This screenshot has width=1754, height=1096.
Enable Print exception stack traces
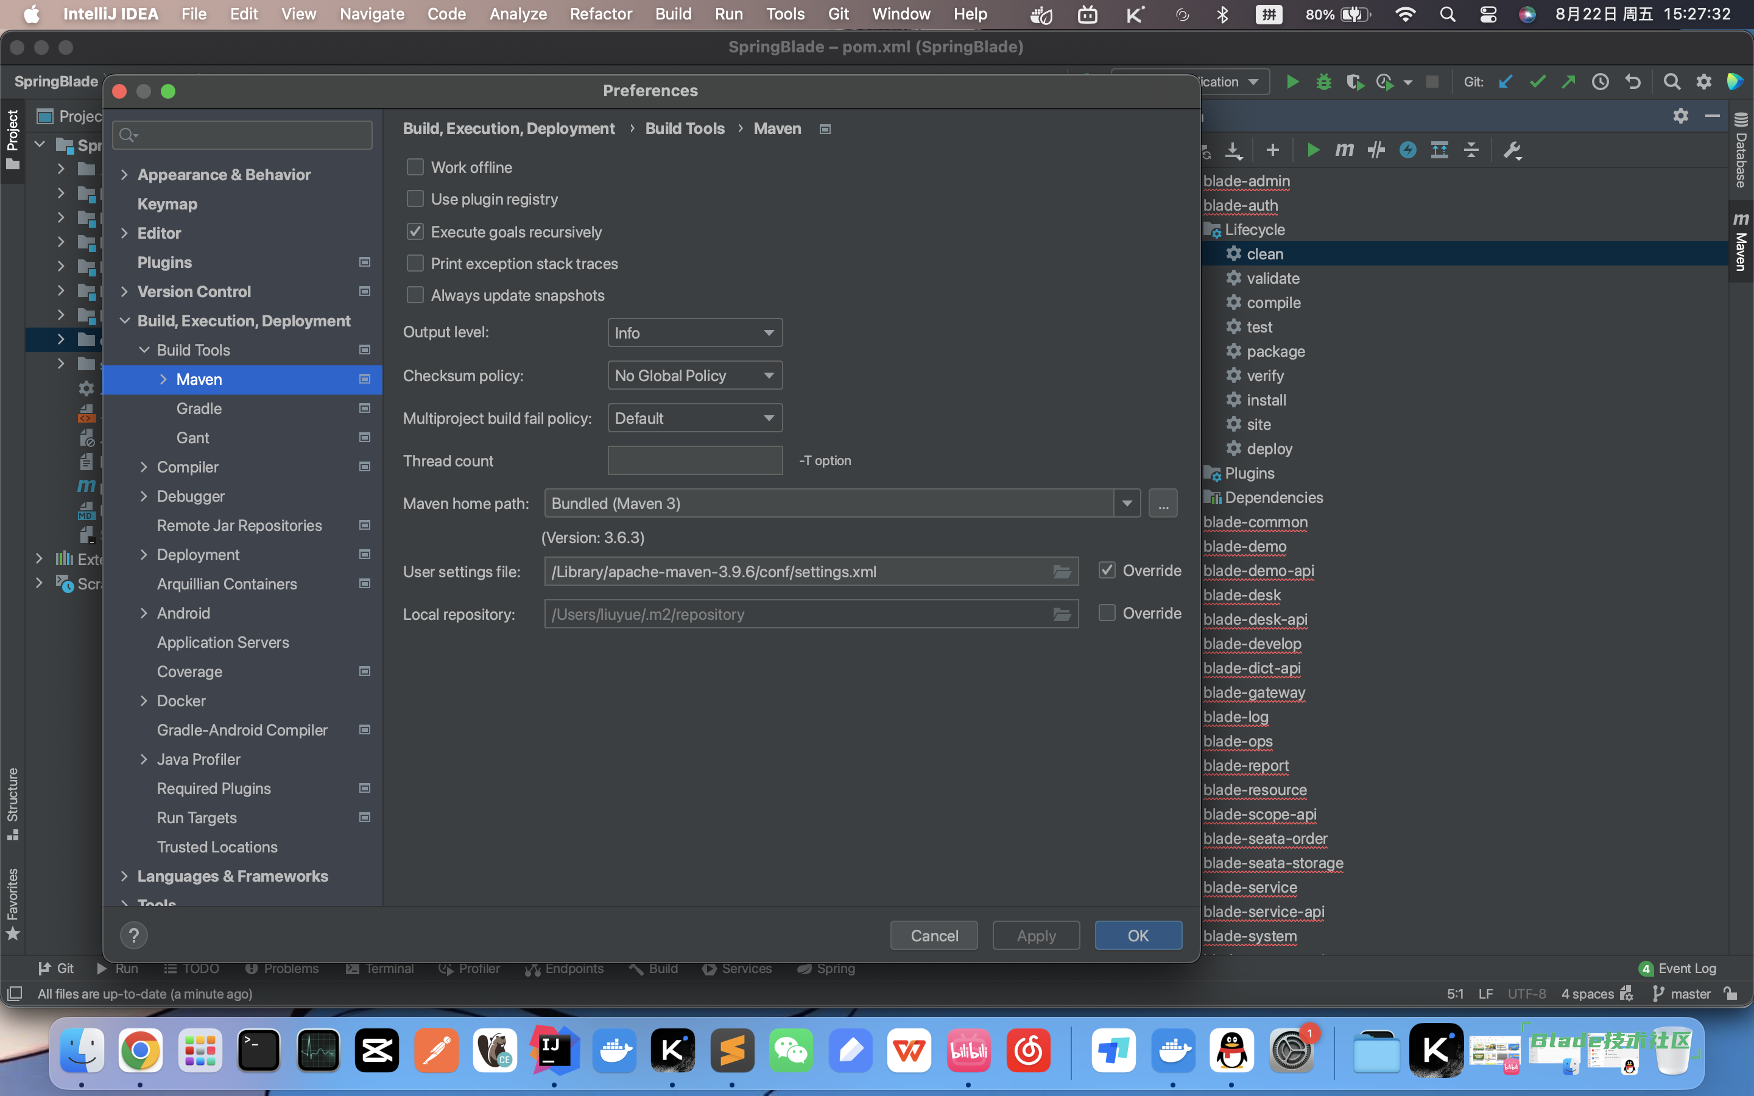[415, 264]
